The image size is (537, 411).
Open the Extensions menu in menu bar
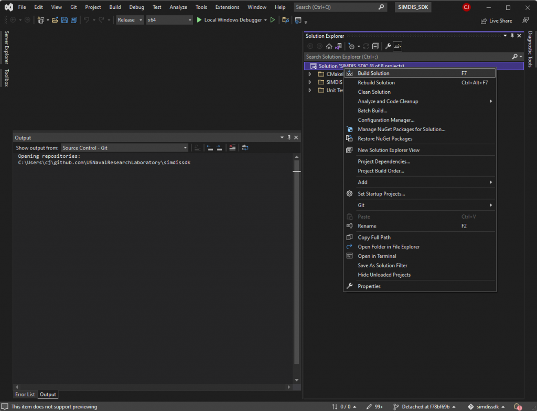click(x=227, y=7)
